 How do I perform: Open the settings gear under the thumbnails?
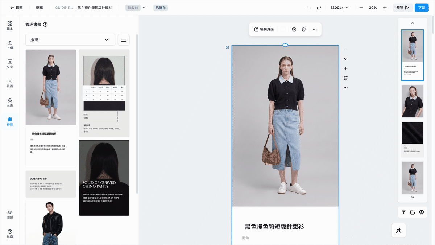tap(422, 212)
